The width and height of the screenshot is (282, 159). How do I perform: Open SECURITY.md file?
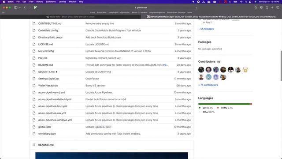[x=46, y=72]
